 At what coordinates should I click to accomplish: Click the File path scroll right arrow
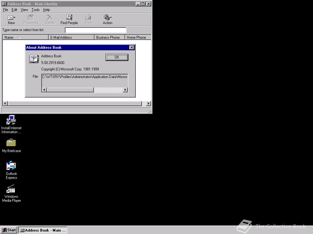click(125, 90)
